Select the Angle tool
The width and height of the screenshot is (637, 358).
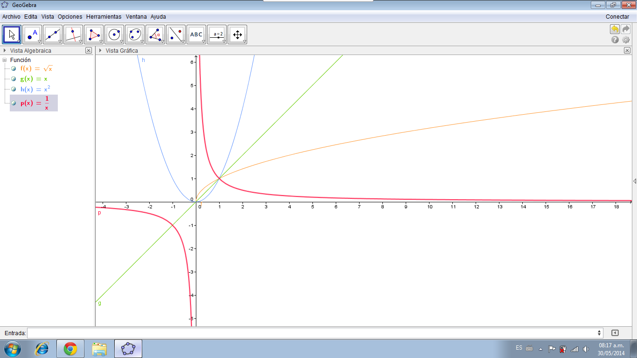click(x=155, y=34)
